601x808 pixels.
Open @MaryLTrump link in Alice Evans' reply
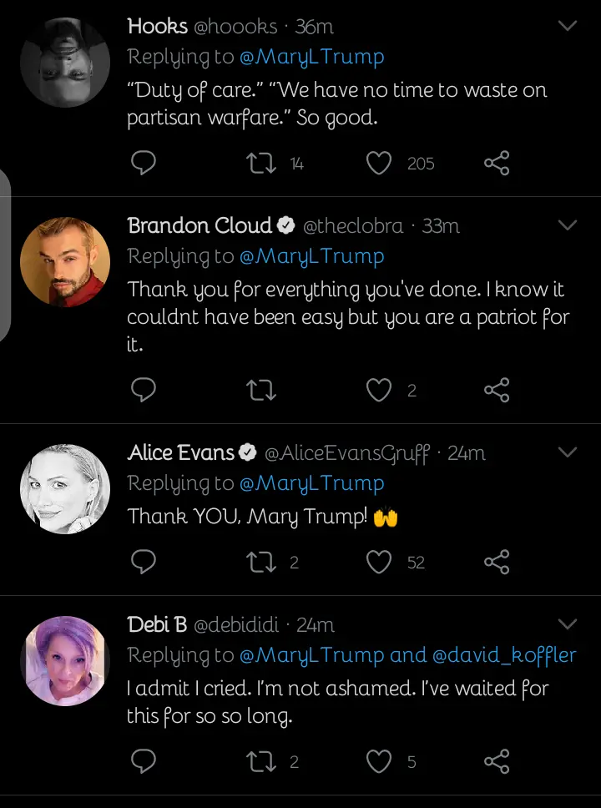[311, 483]
